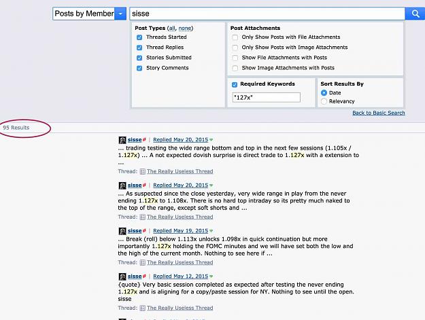425x320 pixels.
Task: Click thread icon in May 12 result
Action: (143, 308)
